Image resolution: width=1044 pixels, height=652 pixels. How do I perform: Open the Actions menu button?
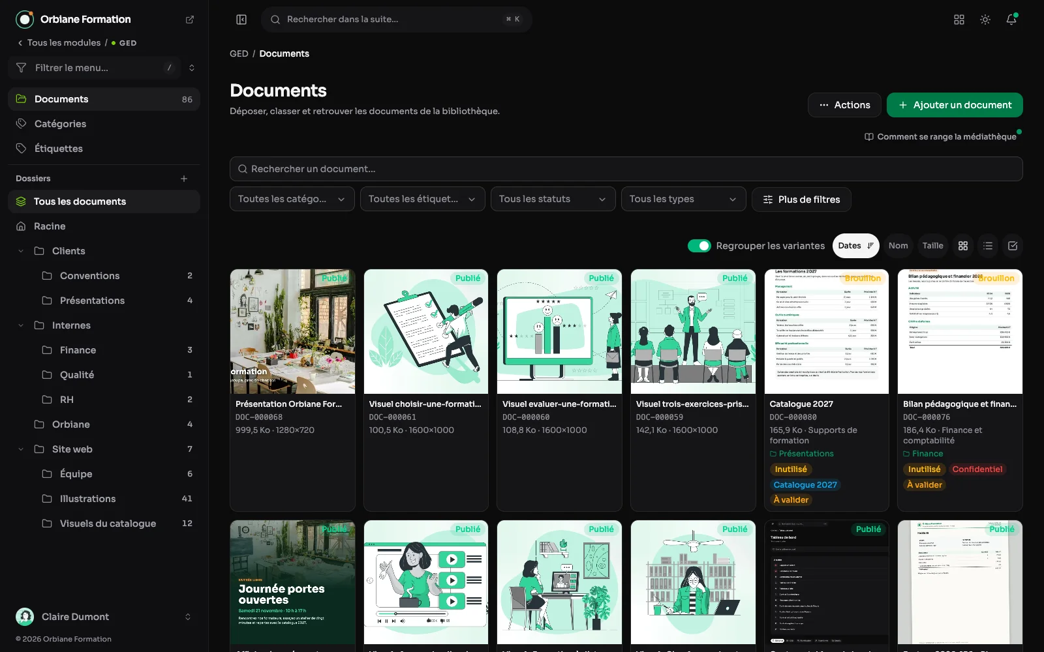point(844,105)
